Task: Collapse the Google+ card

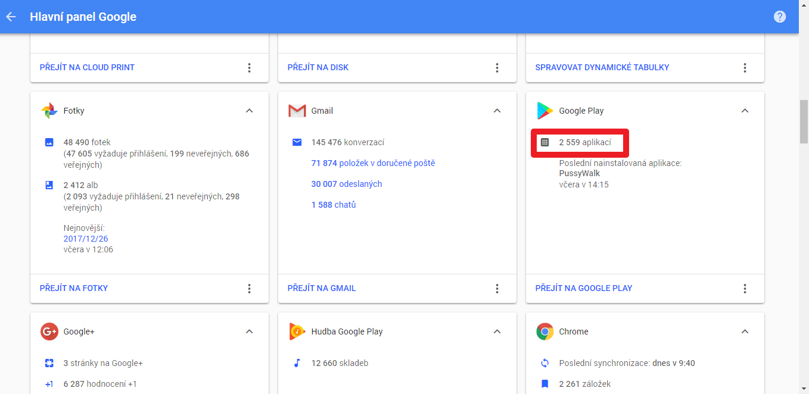Action: [250, 332]
